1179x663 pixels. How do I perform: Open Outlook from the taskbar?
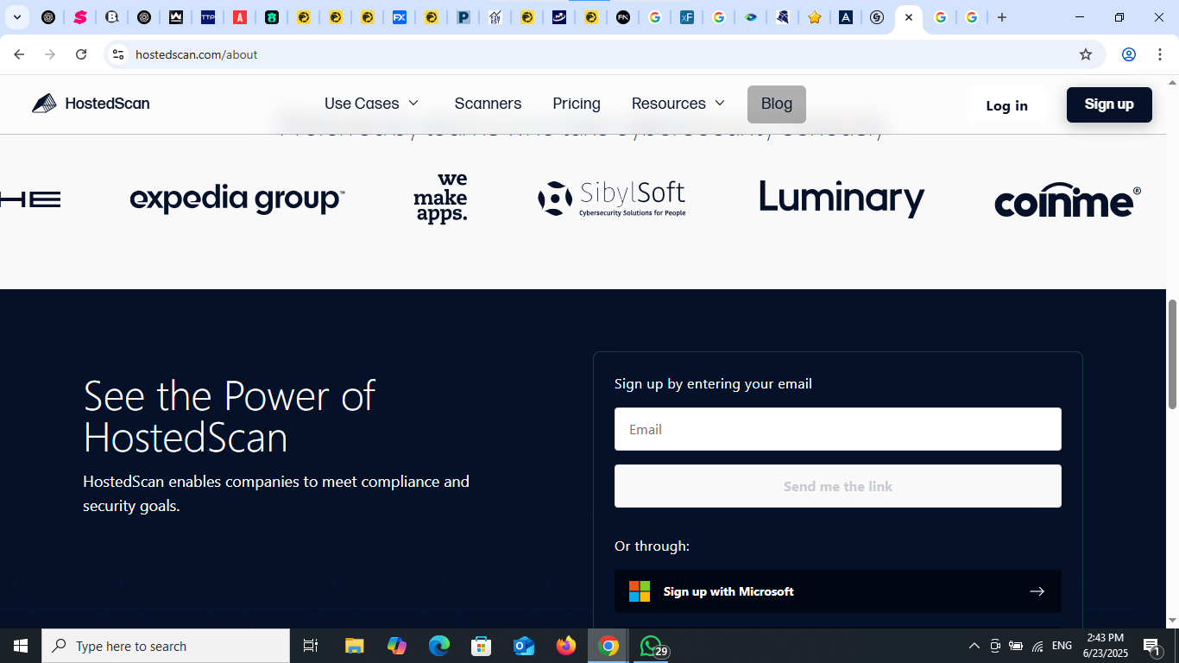click(x=524, y=646)
